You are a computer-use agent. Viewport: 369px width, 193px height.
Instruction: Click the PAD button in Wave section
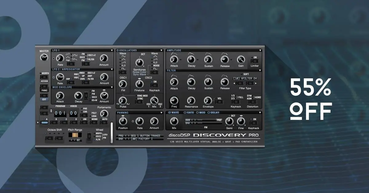tap(219, 120)
